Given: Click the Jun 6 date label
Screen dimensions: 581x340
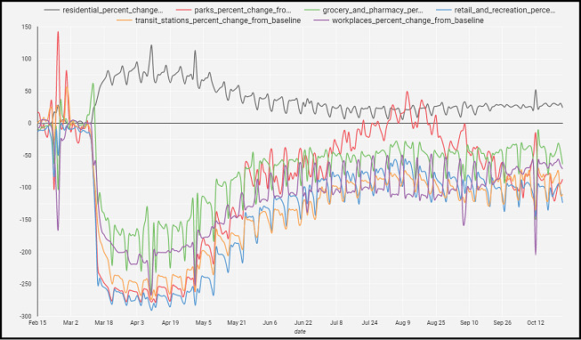Looking at the screenshot, I should pyautogui.click(x=270, y=323).
